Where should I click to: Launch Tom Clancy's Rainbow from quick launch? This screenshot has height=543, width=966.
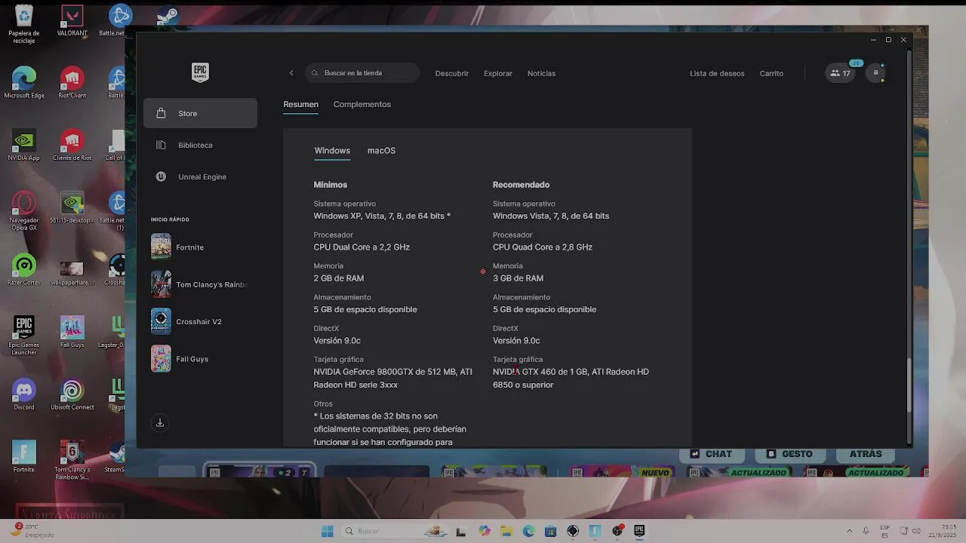200,284
